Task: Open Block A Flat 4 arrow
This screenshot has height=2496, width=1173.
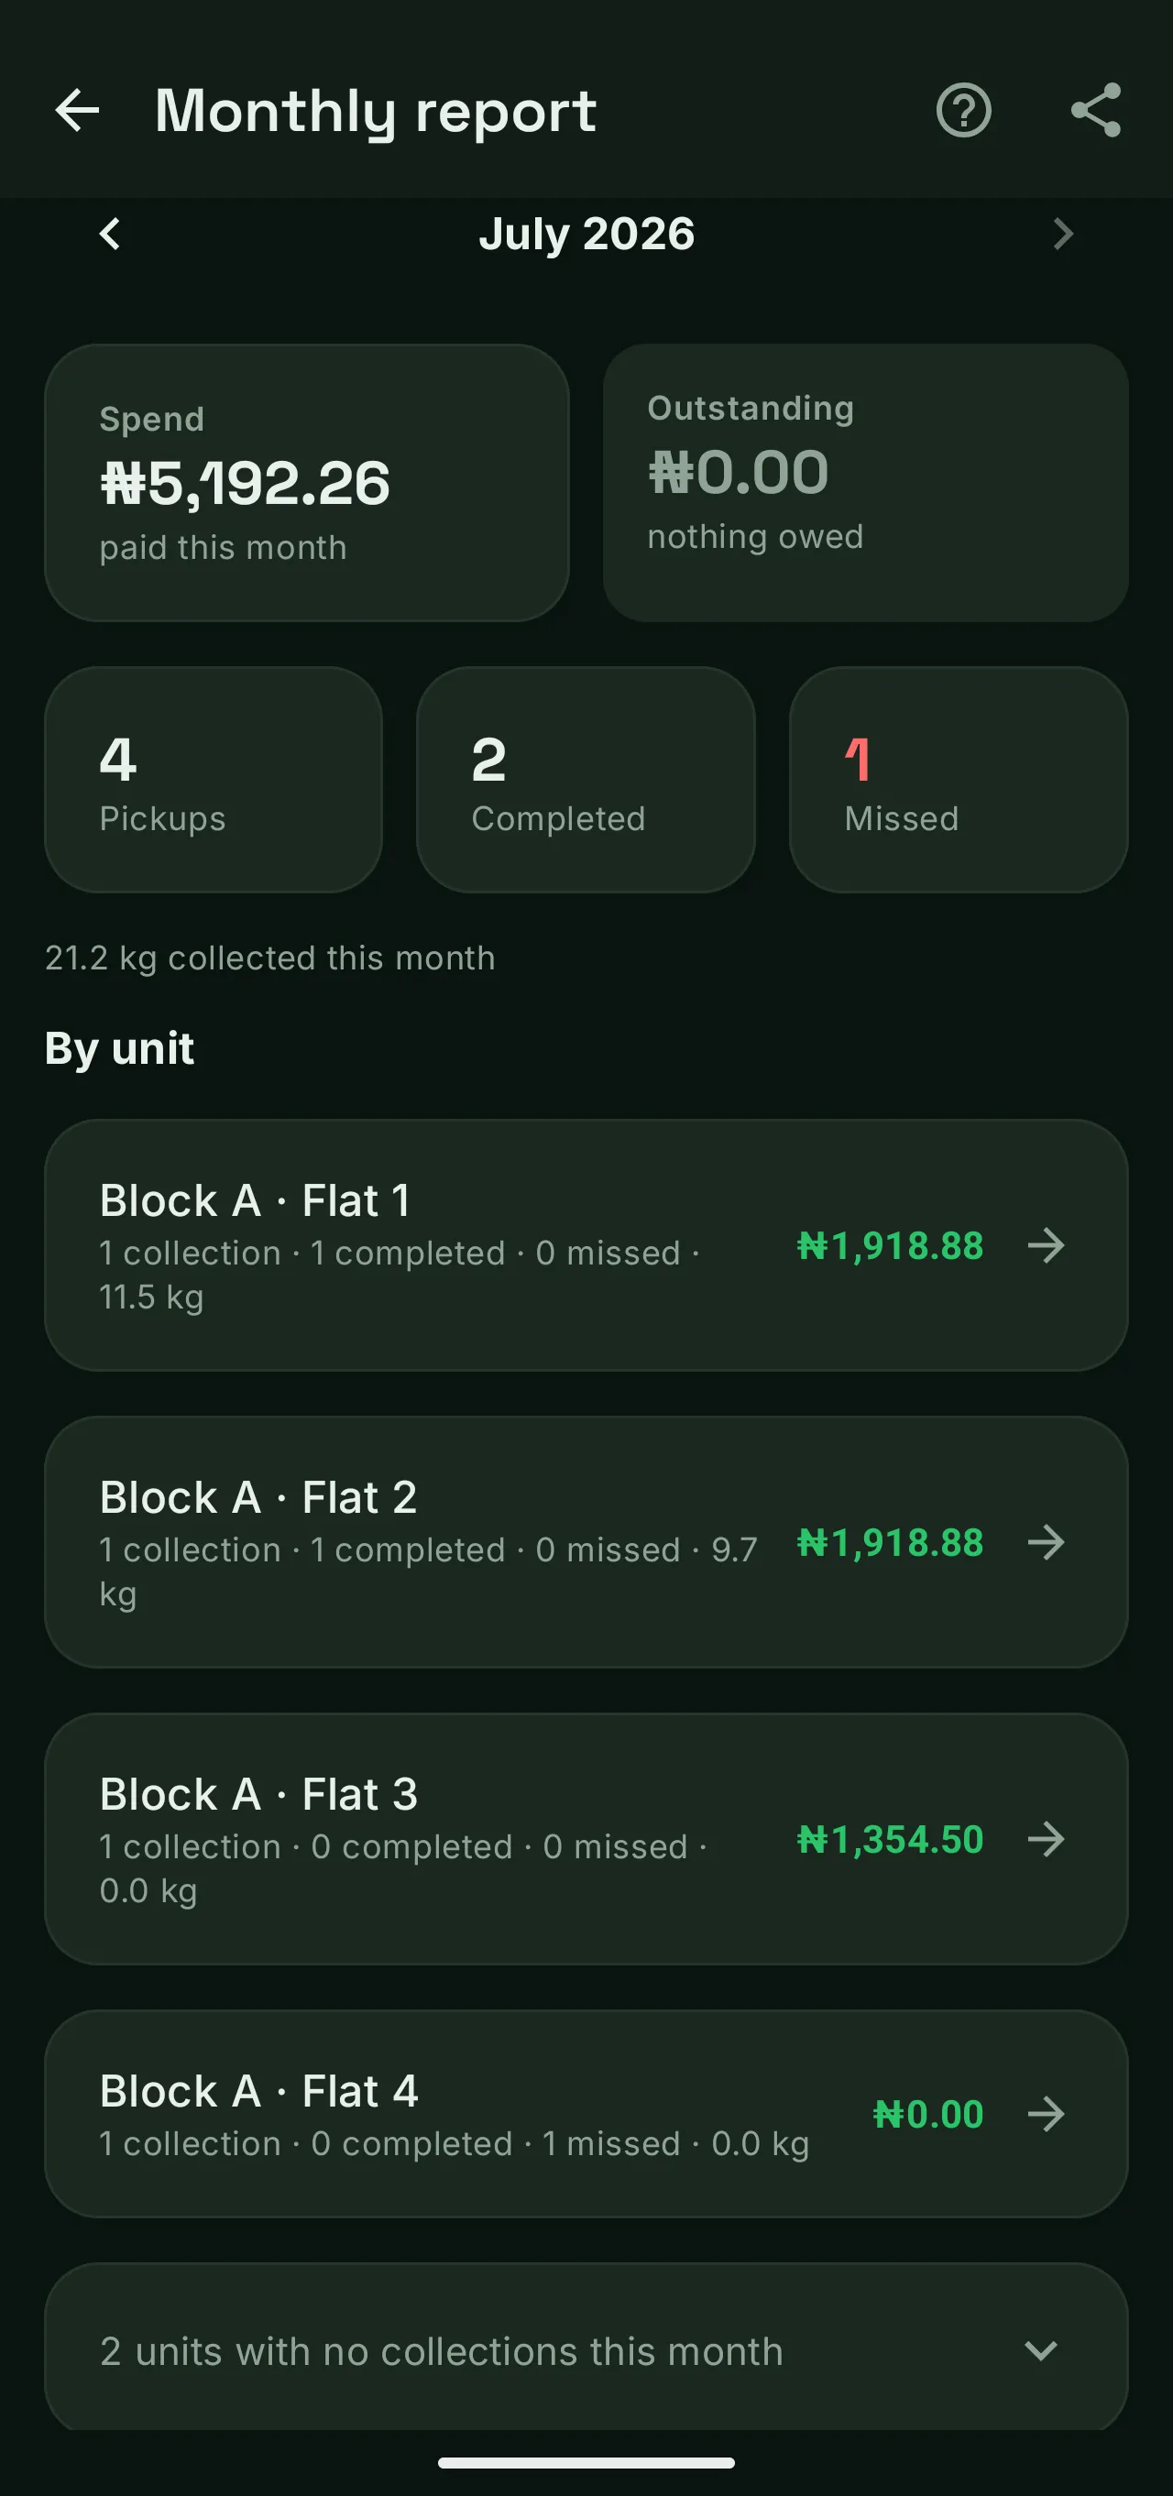Action: pyautogui.click(x=1046, y=2113)
